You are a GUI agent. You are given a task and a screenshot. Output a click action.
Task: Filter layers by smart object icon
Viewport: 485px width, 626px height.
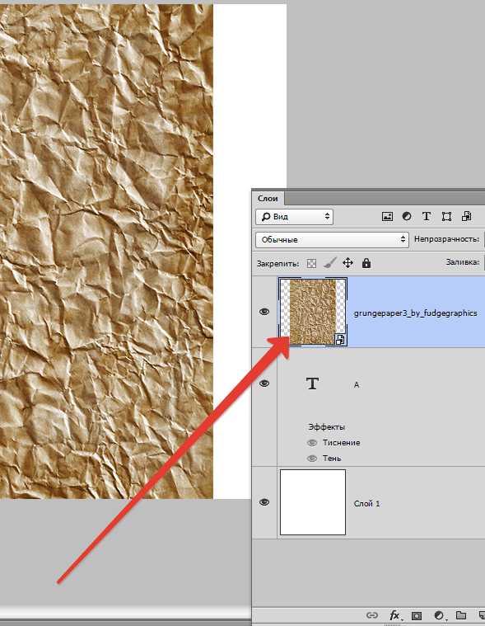pyautogui.click(x=466, y=216)
